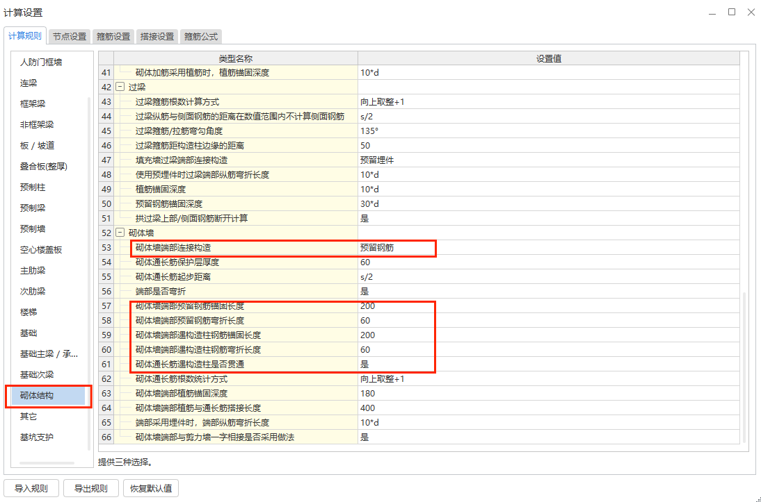The height and width of the screenshot is (502, 761).
Task: Select 其它 in the category list
Action: point(29,417)
